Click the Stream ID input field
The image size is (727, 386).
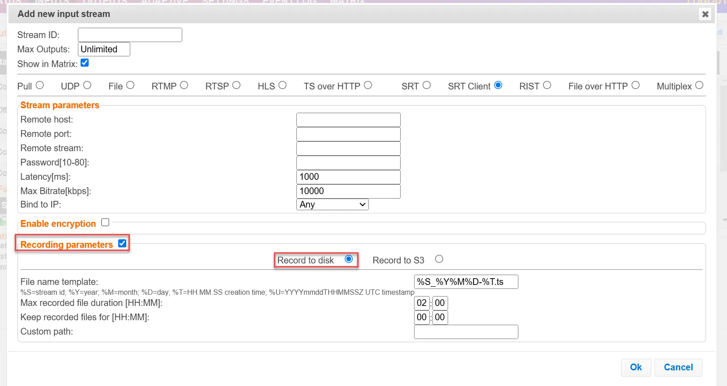coord(130,35)
